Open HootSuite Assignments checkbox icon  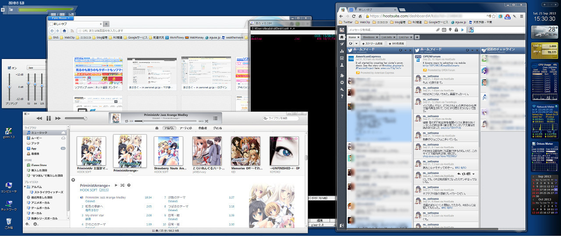(341, 58)
